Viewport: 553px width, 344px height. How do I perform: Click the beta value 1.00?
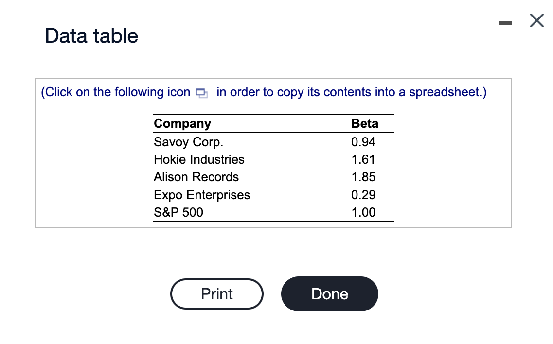pos(363,212)
